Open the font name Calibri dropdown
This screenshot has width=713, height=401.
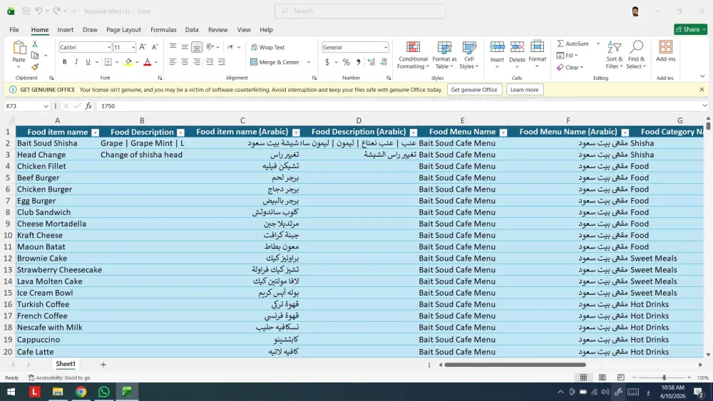pyautogui.click(x=108, y=47)
